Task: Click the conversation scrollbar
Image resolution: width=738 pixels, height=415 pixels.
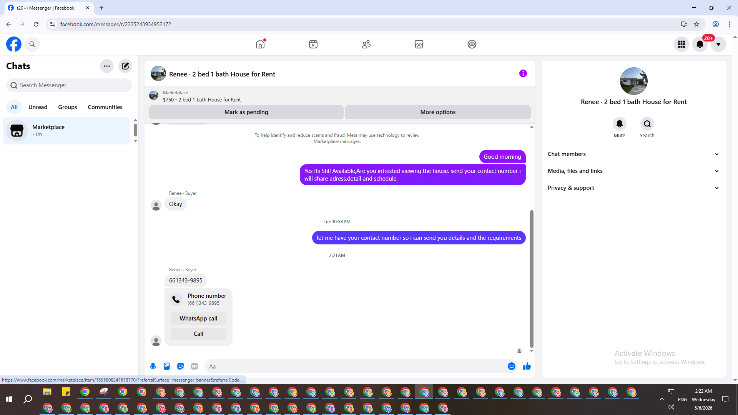Action: 532,279
